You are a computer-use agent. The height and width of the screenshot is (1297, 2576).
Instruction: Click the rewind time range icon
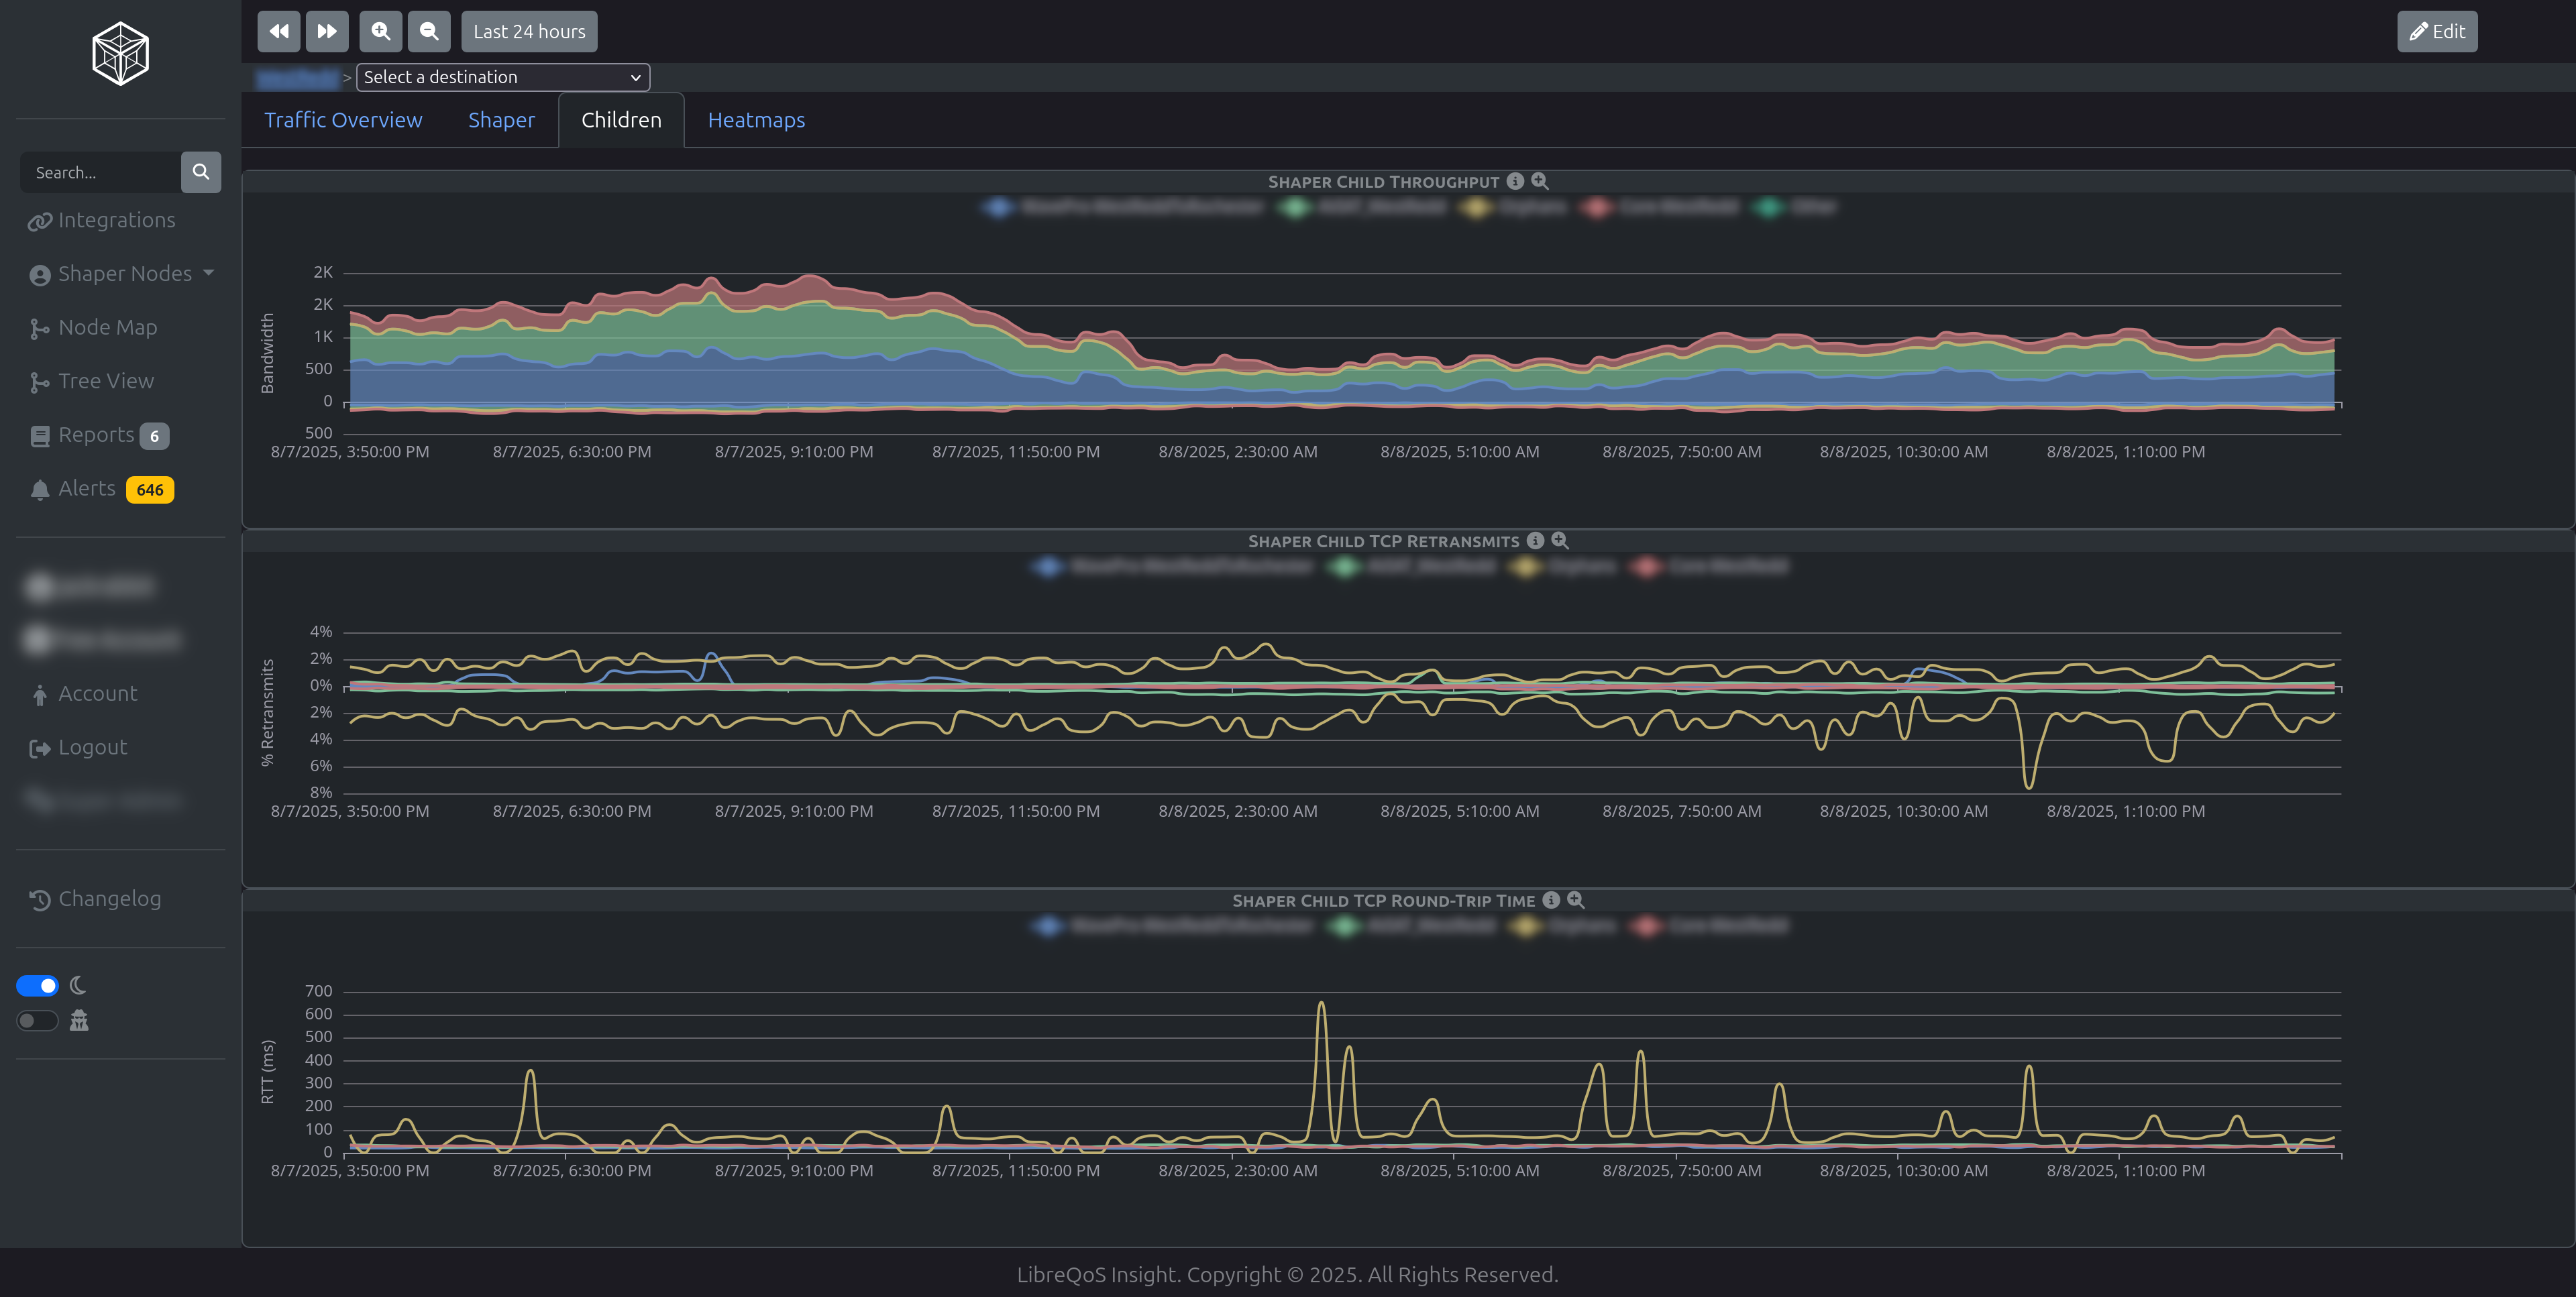click(x=278, y=32)
